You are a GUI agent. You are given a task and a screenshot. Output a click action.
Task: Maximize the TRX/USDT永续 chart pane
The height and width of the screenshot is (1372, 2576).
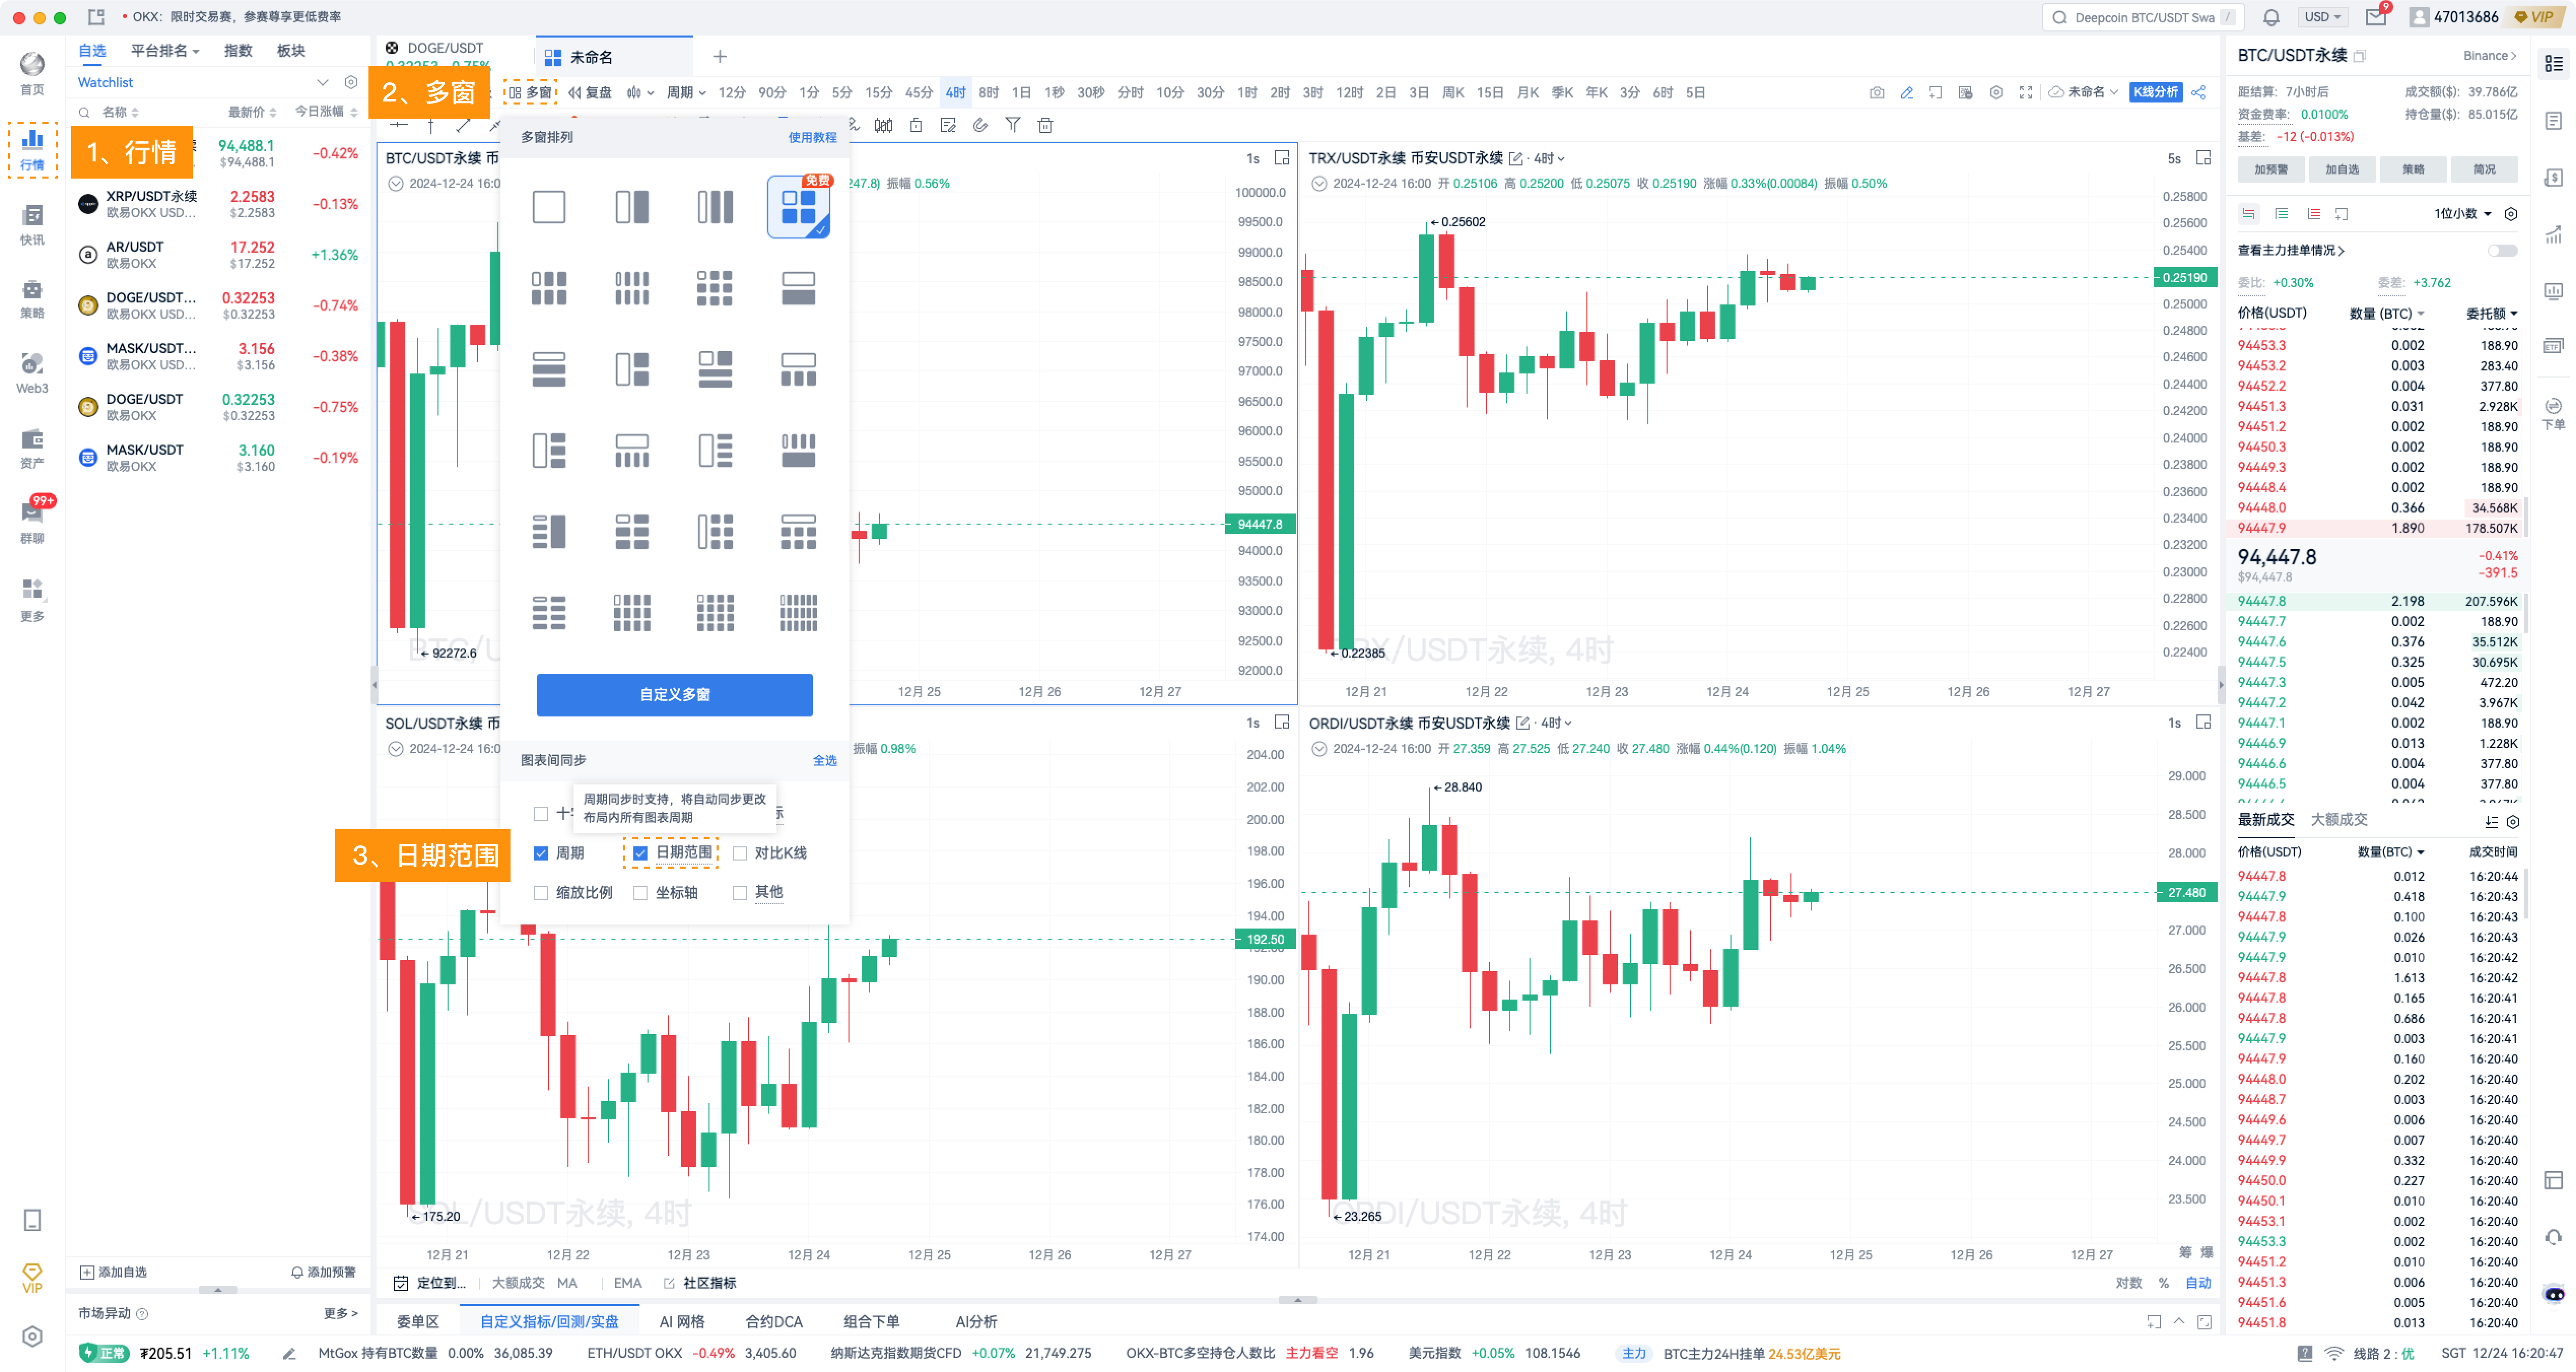pyautogui.click(x=2202, y=158)
